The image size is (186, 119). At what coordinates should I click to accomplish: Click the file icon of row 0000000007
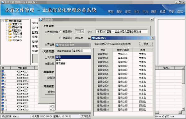tap(2, 91)
